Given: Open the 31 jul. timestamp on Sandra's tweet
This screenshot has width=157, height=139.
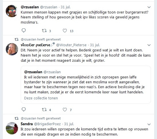Looking at the screenshot, I should point(69,124).
